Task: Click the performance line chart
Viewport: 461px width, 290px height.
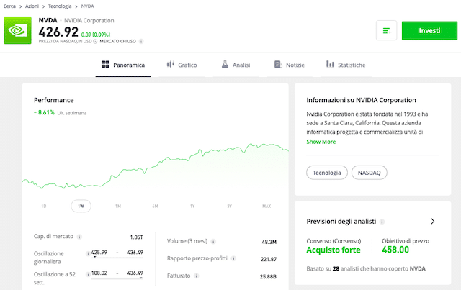Action: (156, 166)
